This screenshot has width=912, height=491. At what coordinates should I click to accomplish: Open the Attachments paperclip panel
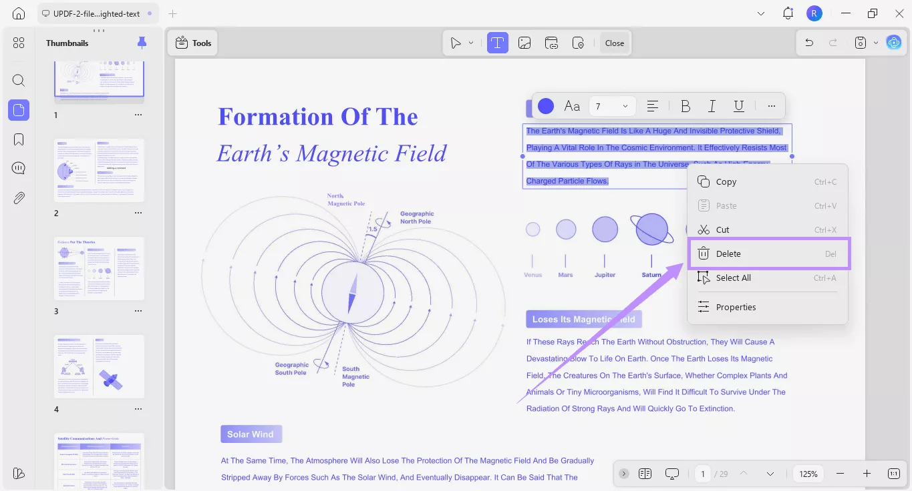[19, 197]
